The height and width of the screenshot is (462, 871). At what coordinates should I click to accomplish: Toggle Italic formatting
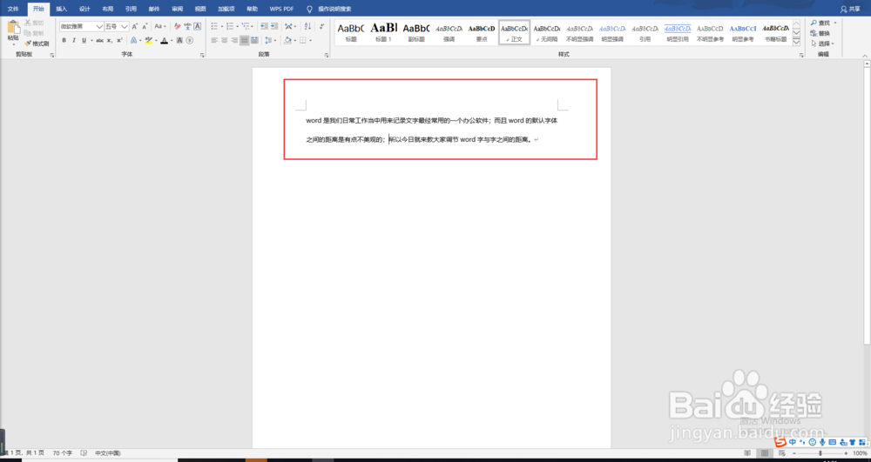click(74, 41)
